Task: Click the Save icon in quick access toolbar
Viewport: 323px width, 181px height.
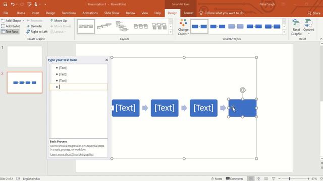Action: pos(6,4)
